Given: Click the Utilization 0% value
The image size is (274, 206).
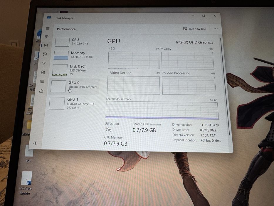Looking at the screenshot, I should pos(108,129).
